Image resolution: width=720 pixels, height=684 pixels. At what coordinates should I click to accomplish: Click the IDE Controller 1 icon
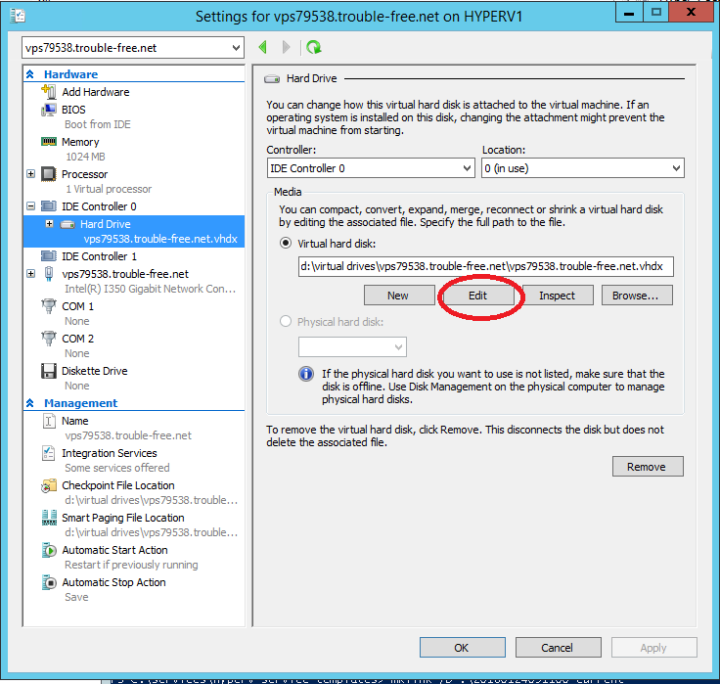tap(49, 255)
